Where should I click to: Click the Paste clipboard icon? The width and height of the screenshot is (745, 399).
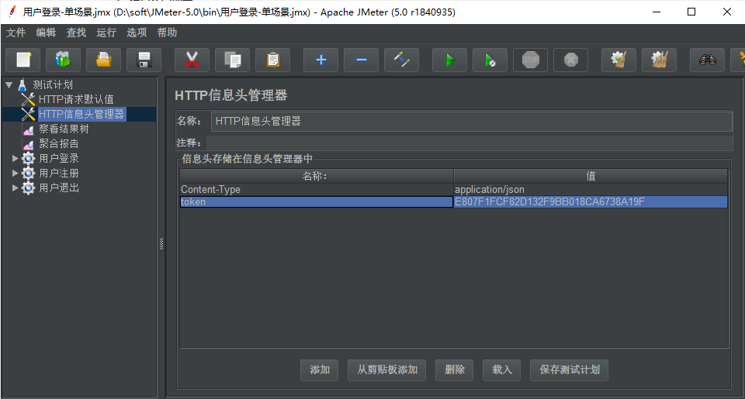click(272, 60)
